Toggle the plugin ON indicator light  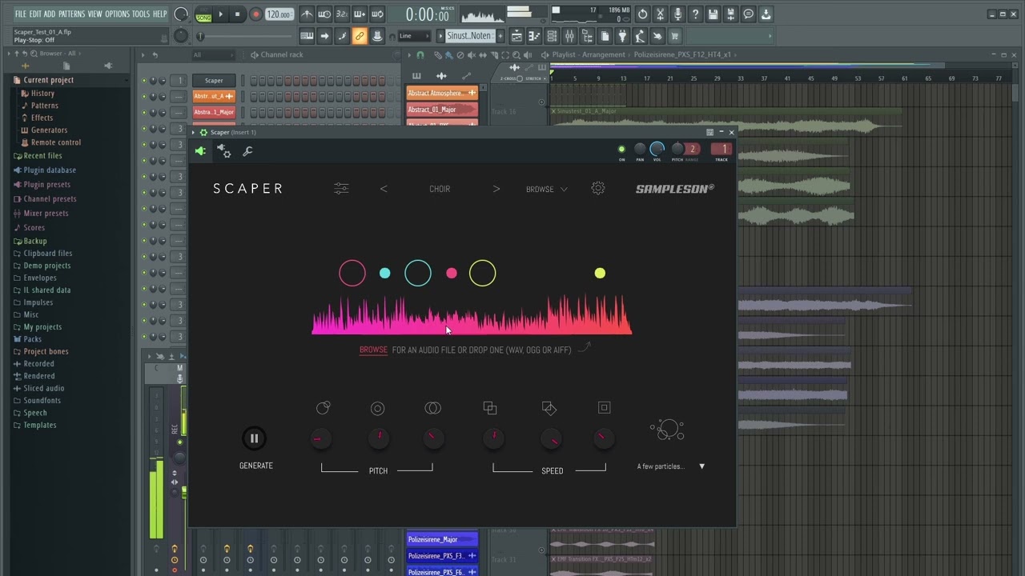pyautogui.click(x=621, y=150)
